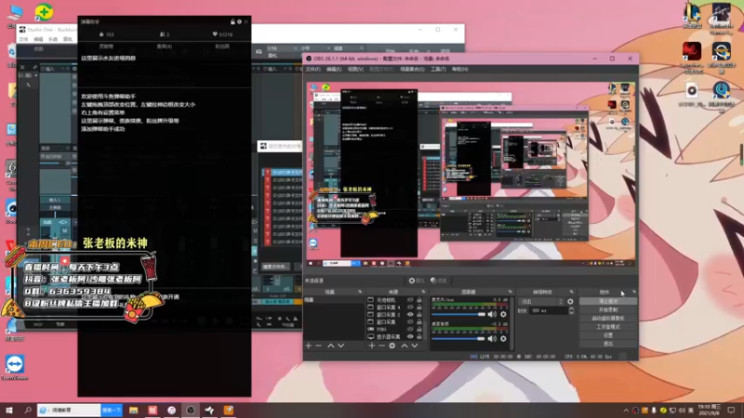This screenshot has height=418, width=744.
Task: Click the 停止推流 button
Action: coord(608,301)
